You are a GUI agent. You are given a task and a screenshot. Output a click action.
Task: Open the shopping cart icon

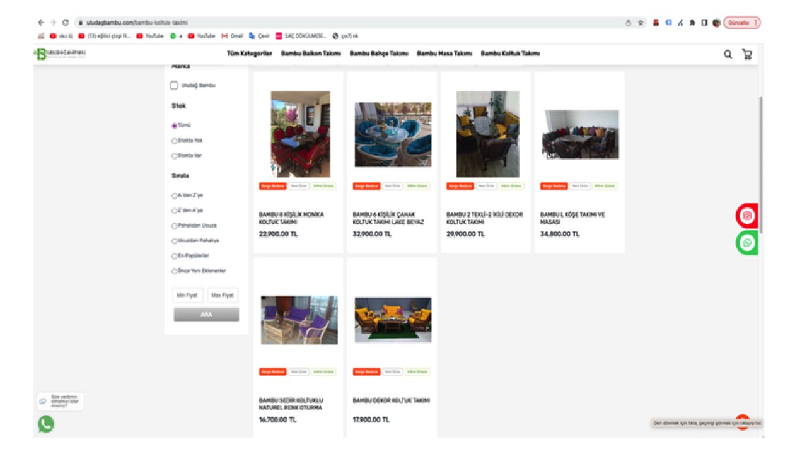pos(747,54)
